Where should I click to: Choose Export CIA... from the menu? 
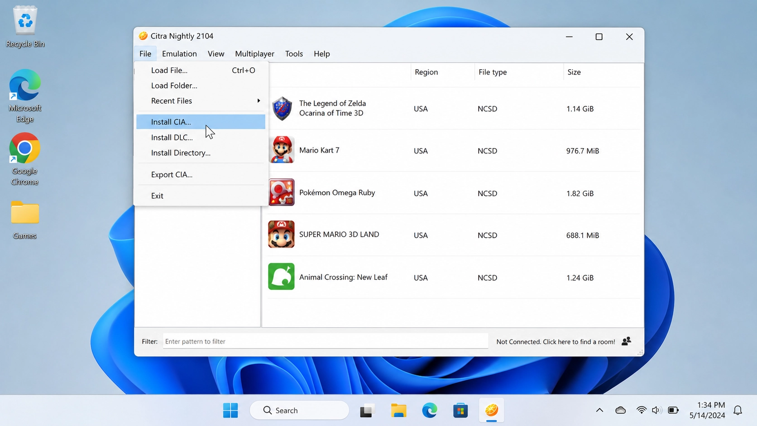(201, 174)
